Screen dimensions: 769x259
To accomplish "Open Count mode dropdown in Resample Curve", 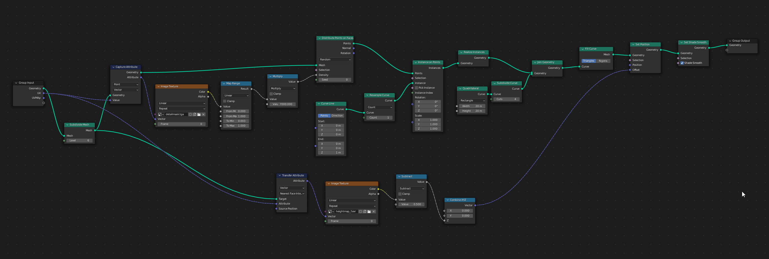I will point(380,107).
